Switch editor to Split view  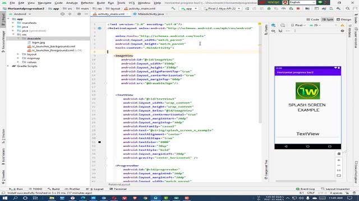click(328, 20)
